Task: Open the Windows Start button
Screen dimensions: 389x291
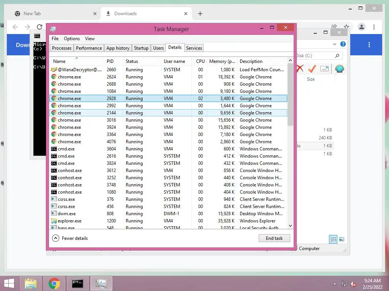Action: coord(9,283)
